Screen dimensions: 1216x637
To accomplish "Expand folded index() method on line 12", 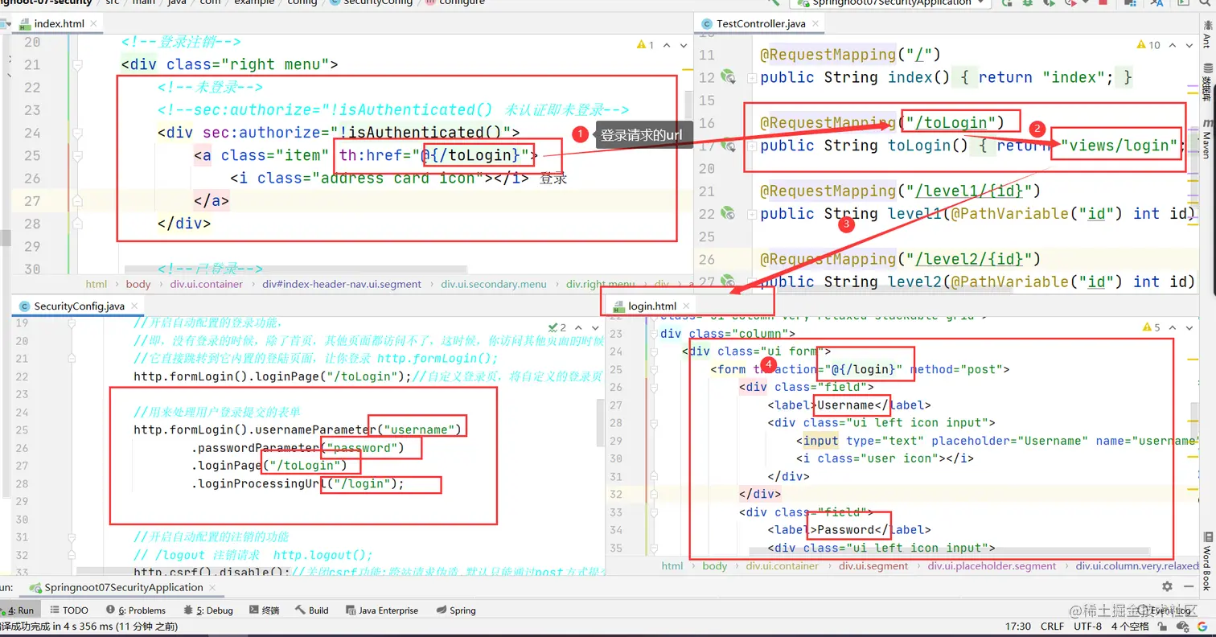I will pos(751,78).
